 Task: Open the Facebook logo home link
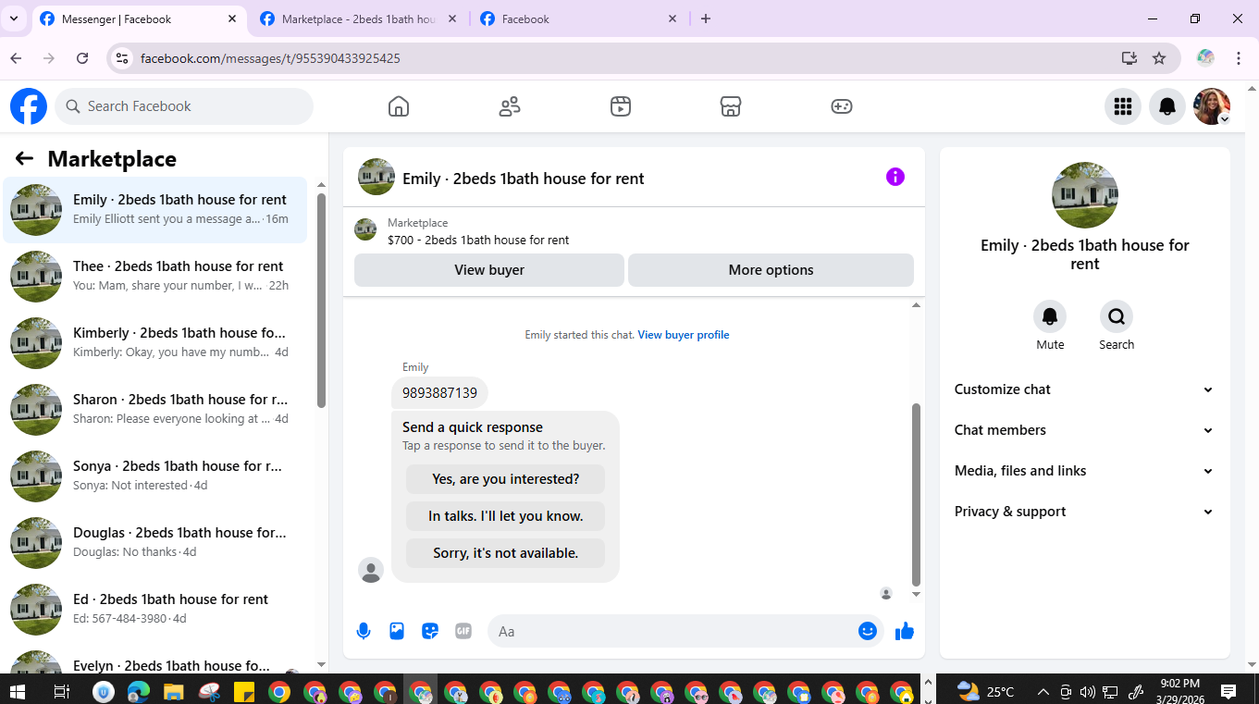click(x=29, y=106)
